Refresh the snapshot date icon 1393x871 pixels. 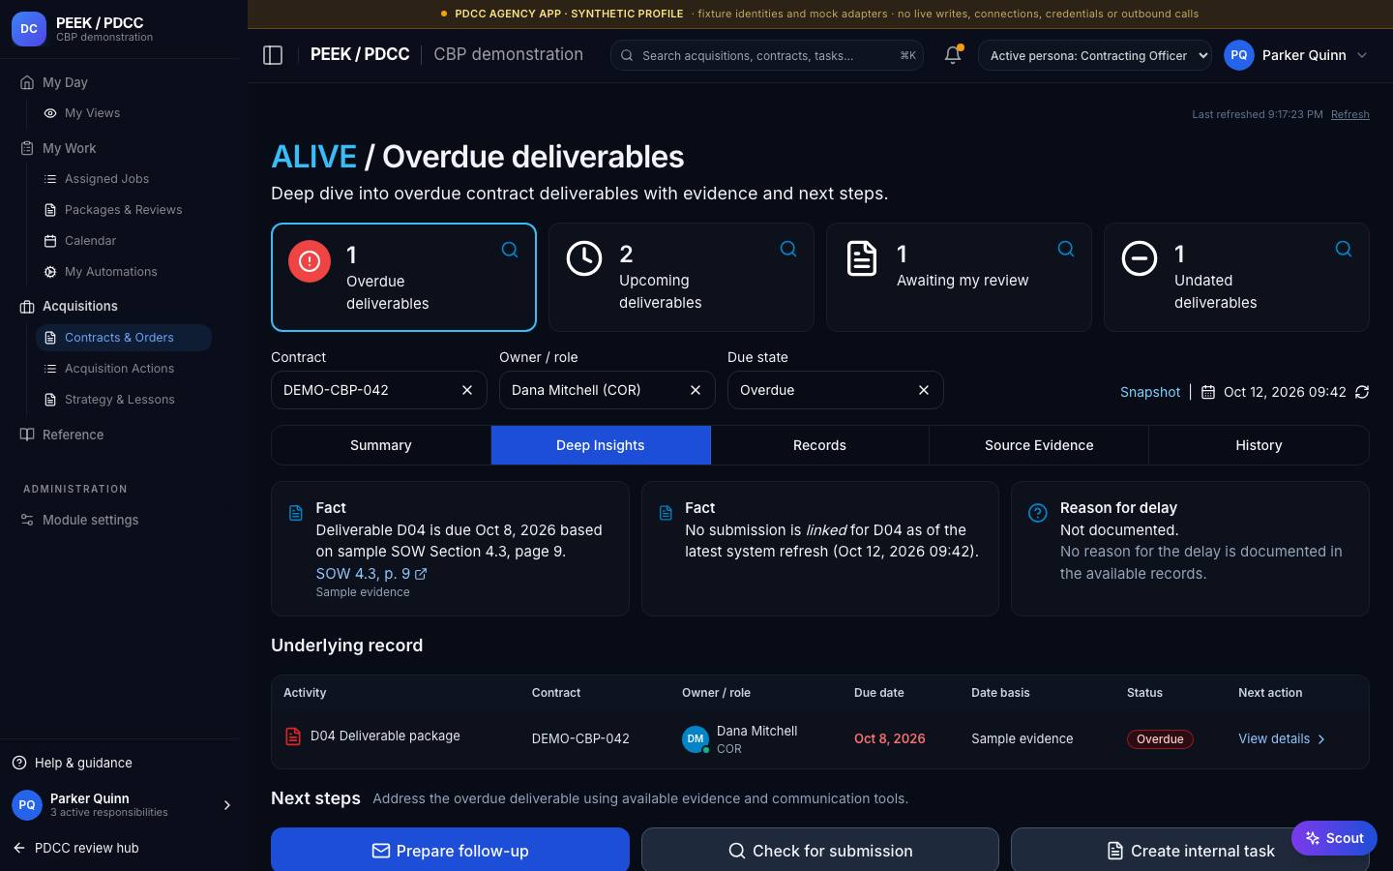tap(1362, 392)
